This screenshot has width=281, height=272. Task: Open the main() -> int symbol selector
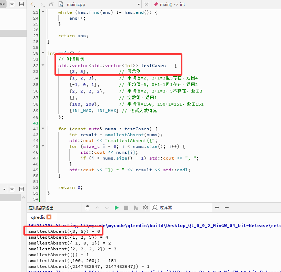pyautogui.click(x=169, y=4)
